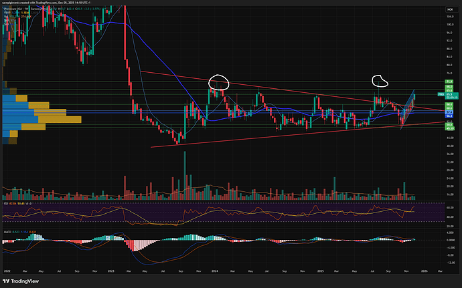
Task: Click the Vol indicator legend label
Action: [6, 17]
